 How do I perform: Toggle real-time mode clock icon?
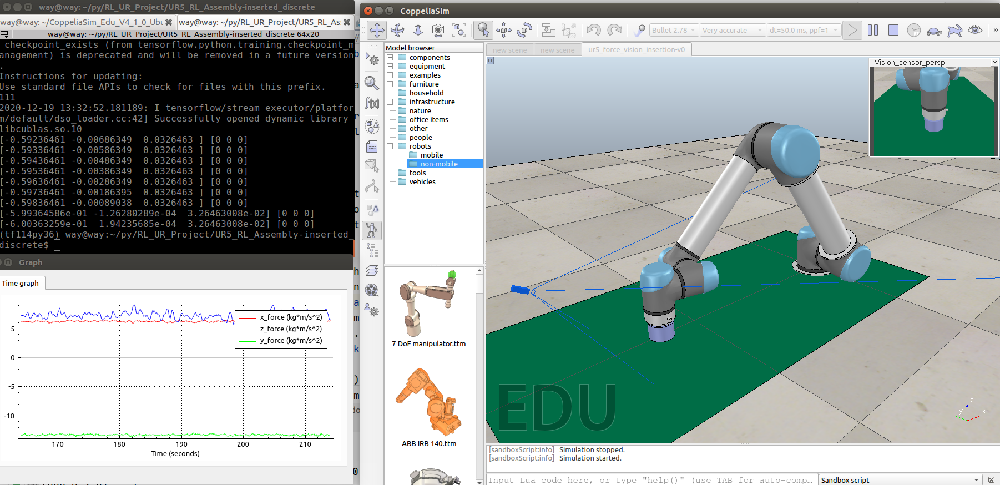pos(914,30)
